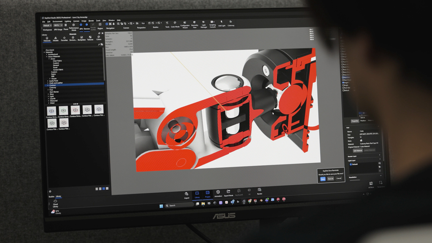Pause the real-time render
This screenshot has height=243, width=432.
pos(65,27)
